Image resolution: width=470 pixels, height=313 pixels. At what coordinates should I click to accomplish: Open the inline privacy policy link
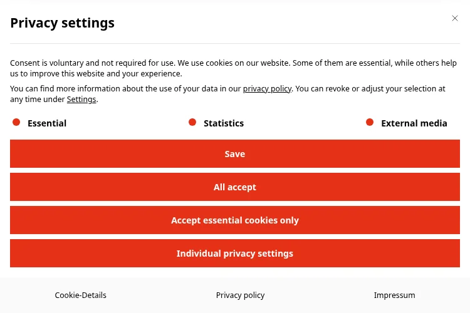pyautogui.click(x=267, y=89)
